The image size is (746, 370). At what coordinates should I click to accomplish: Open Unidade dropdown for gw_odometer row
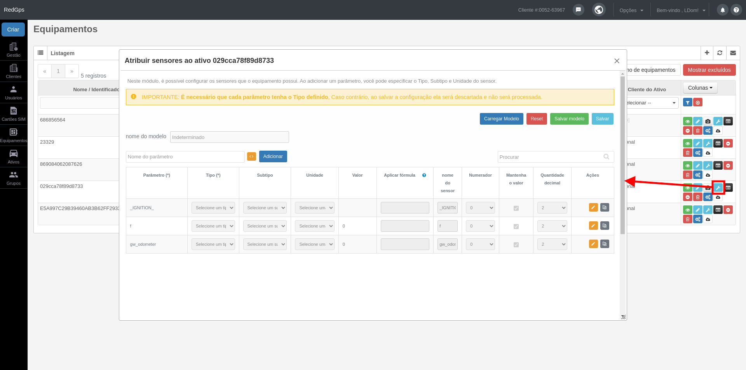315,244
